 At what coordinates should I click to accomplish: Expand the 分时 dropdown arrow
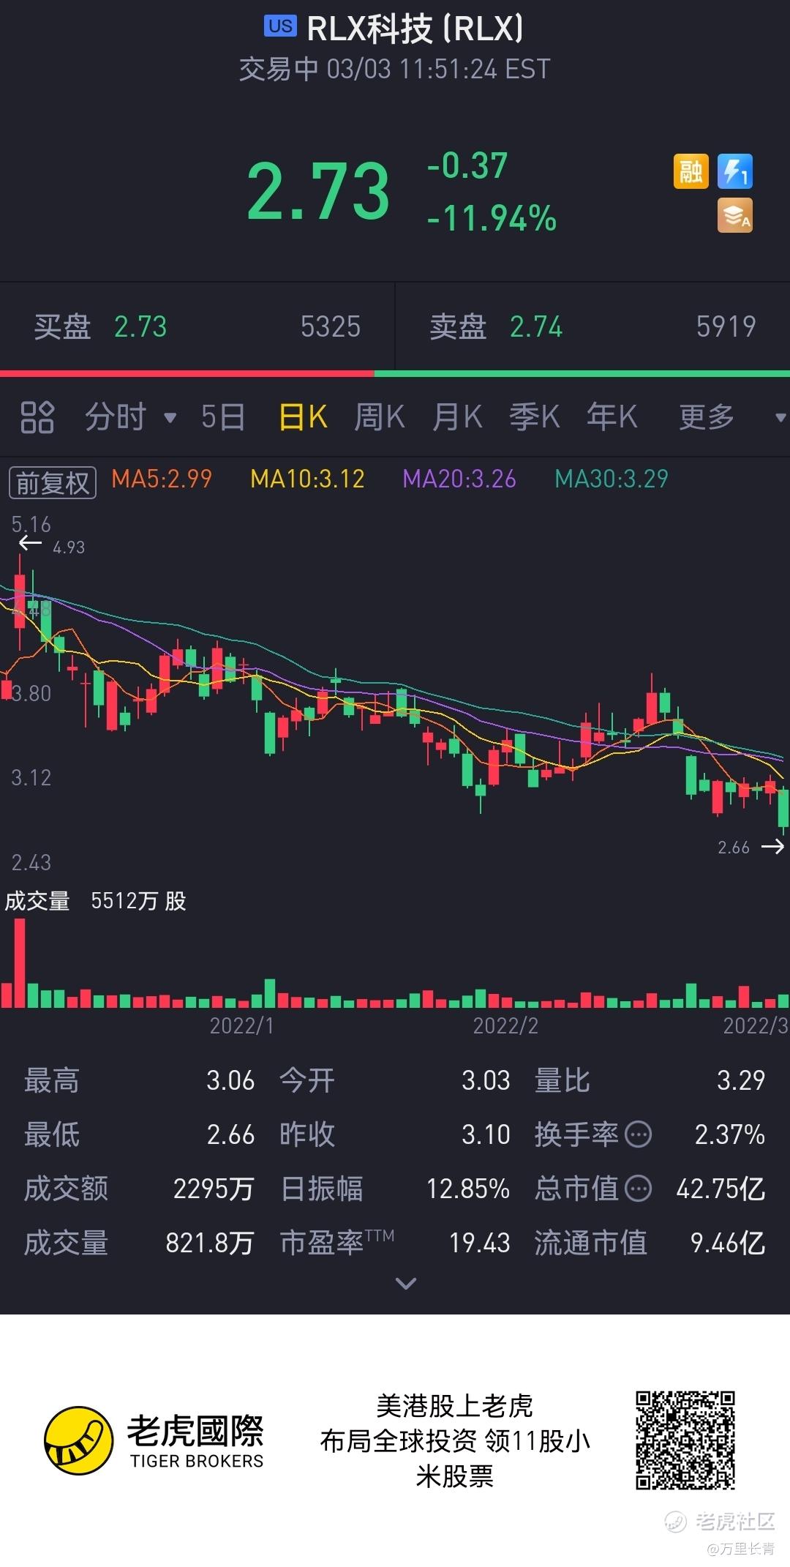pyautogui.click(x=170, y=418)
